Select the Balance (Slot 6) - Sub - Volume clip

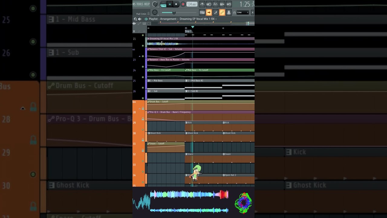click(x=201, y=53)
